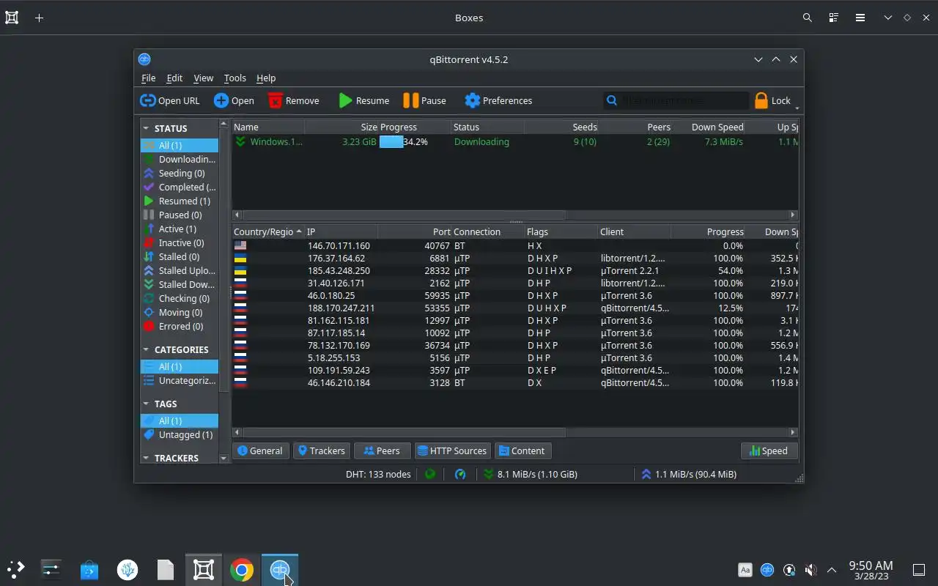Click the upload speed 1.1 MiB/s indicator
Viewport: 938px width, 586px height.
(x=689, y=474)
